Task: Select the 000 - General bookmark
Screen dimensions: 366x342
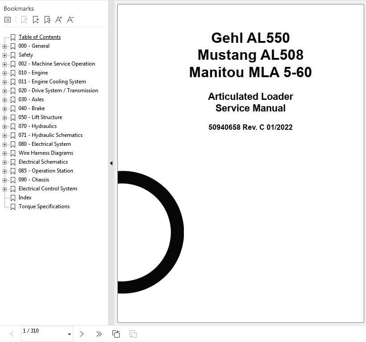Action: pyautogui.click(x=34, y=46)
